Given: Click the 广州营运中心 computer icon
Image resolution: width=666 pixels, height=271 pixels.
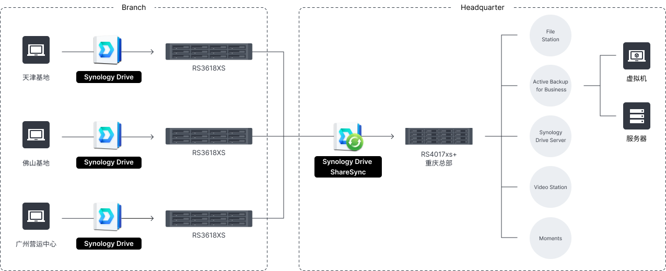Looking at the screenshot, I should click(36, 216).
